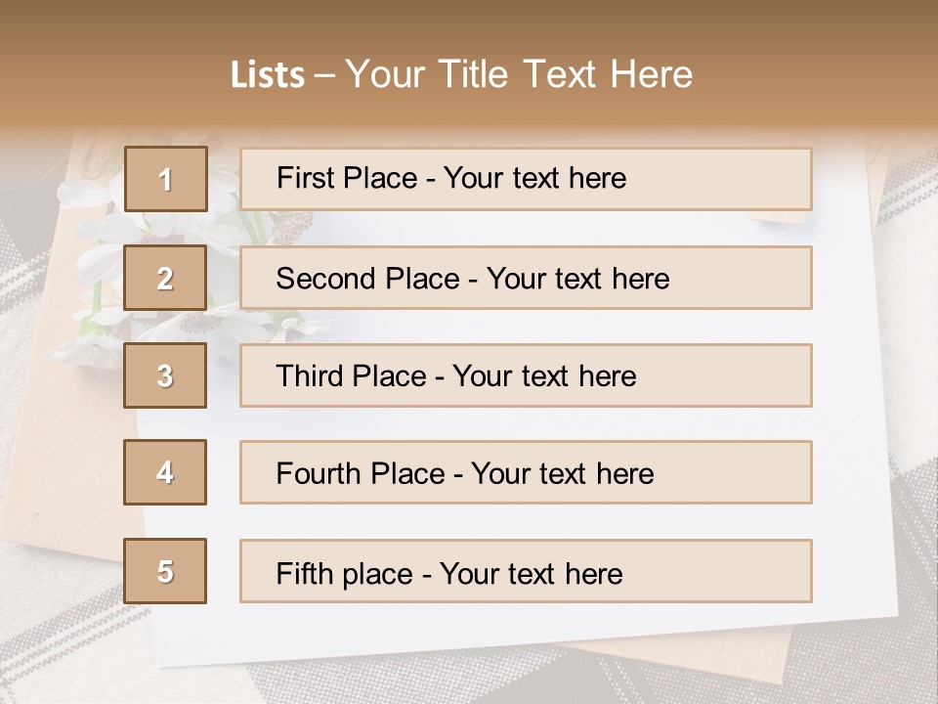This screenshot has height=704, width=938.
Task: Click the number 5 square
Action: pos(165,571)
